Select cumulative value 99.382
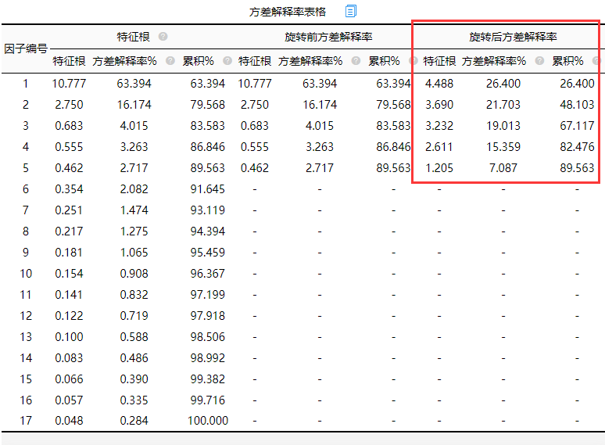605x445 pixels. [208, 379]
